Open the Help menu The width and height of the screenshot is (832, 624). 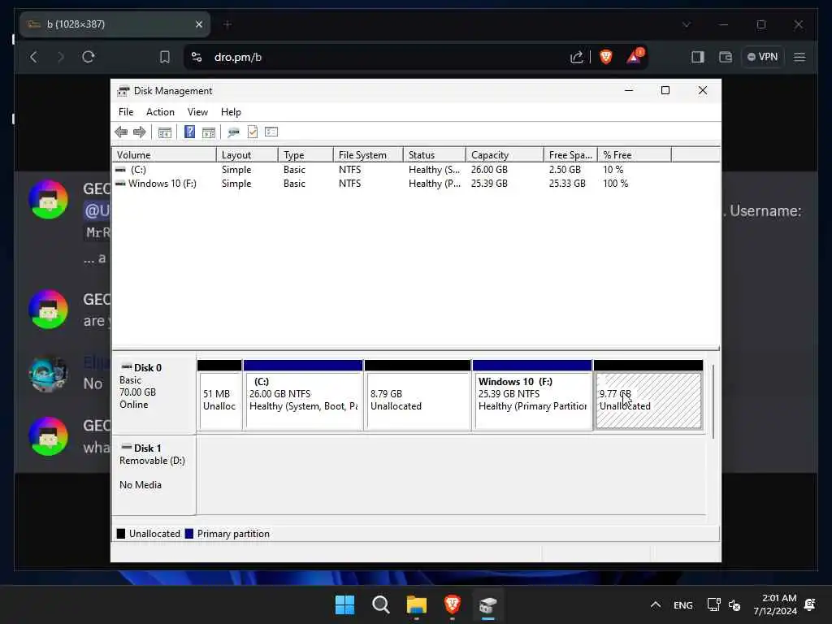tap(231, 112)
